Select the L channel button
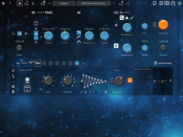Viewport: 183px width, 137px height. click(13, 34)
